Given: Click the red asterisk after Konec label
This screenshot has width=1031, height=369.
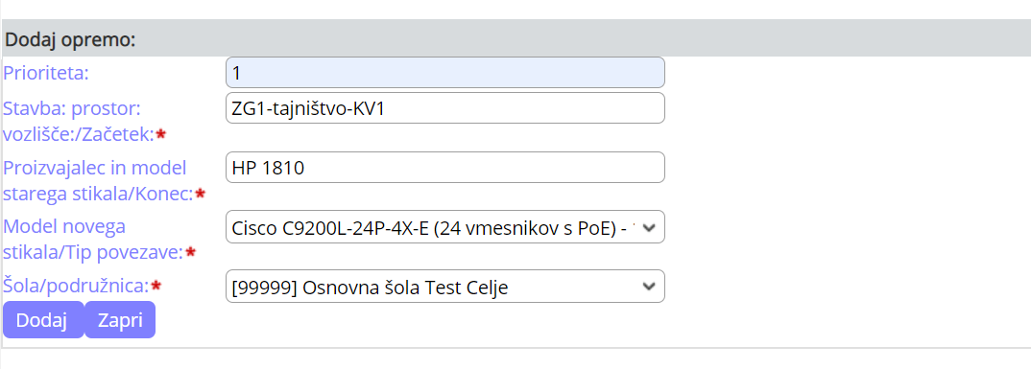Looking at the screenshot, I should 201,194.
